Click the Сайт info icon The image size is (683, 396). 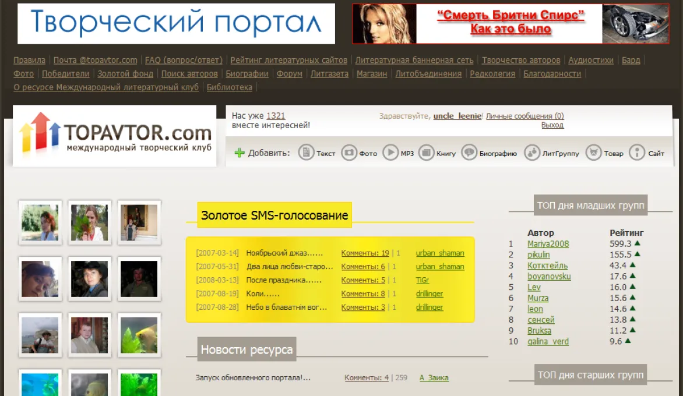pos(637,153)
